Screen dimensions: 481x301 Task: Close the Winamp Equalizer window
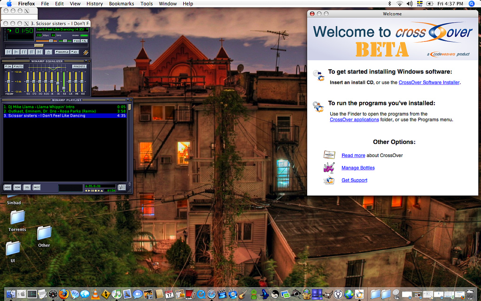click(89, 61)
